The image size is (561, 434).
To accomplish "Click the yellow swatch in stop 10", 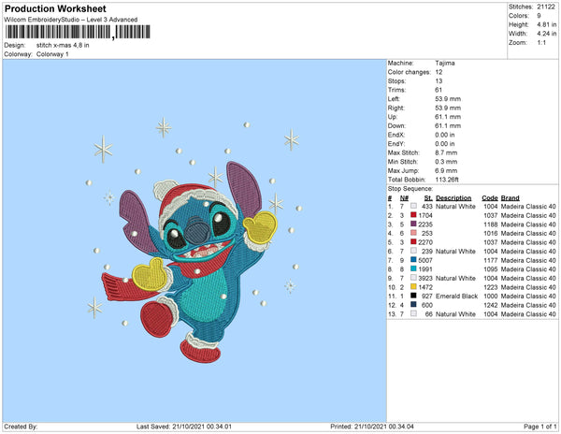I will coord(413,286).
